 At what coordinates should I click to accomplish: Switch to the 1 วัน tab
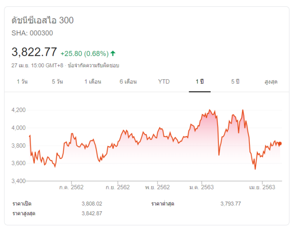pyautogui.click(x=22, y=82)
